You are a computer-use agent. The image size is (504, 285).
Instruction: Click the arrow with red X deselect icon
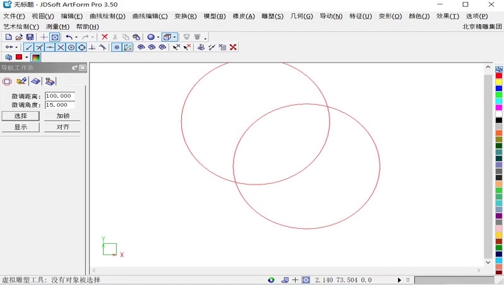pyautogui.click(x=187, y=47)
